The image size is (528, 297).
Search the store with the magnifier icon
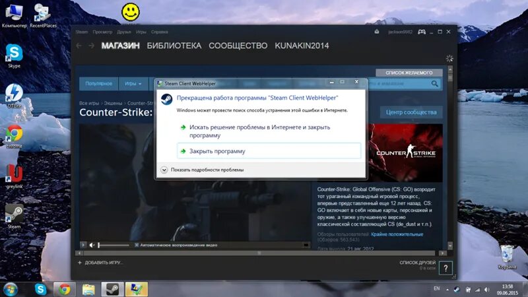point(435,84)
